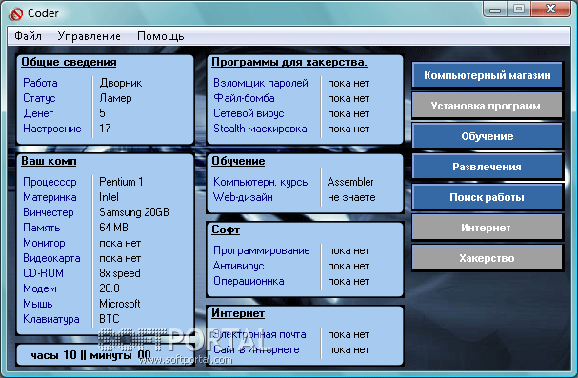Open the Хакерство section button

(487, 258)
